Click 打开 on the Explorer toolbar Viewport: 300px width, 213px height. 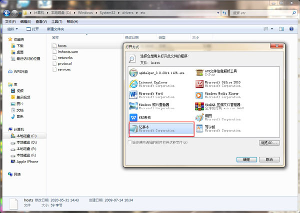(32, 29)
